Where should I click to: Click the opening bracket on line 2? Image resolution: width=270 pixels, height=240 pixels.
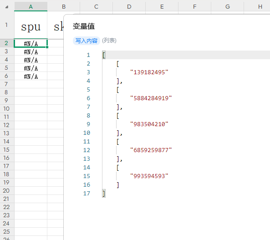pyautogui.click(x=118, y=64)
